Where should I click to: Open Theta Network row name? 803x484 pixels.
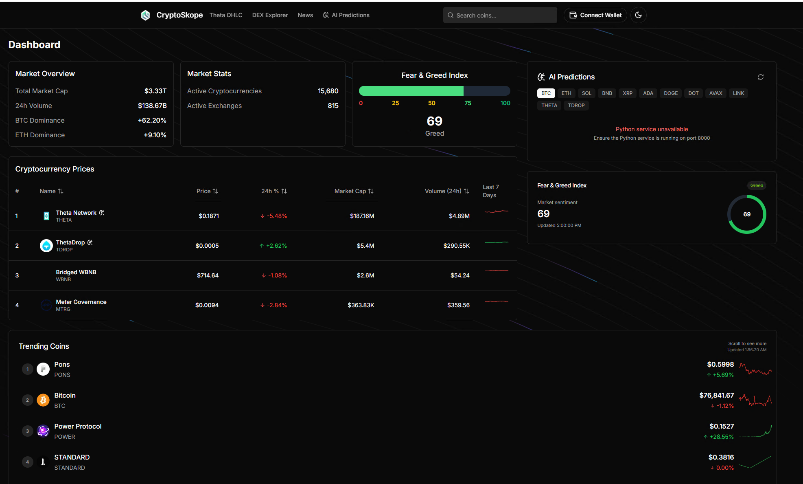coord(76,213)
